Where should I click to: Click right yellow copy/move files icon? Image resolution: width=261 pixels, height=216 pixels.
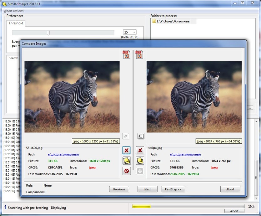coord(140,161)
